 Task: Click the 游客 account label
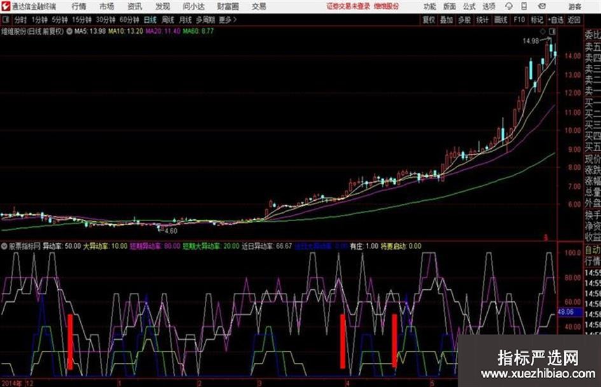574,6
